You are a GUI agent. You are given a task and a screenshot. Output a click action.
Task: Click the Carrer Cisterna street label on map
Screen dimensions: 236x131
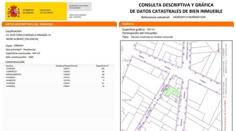[x=167, y=68]
